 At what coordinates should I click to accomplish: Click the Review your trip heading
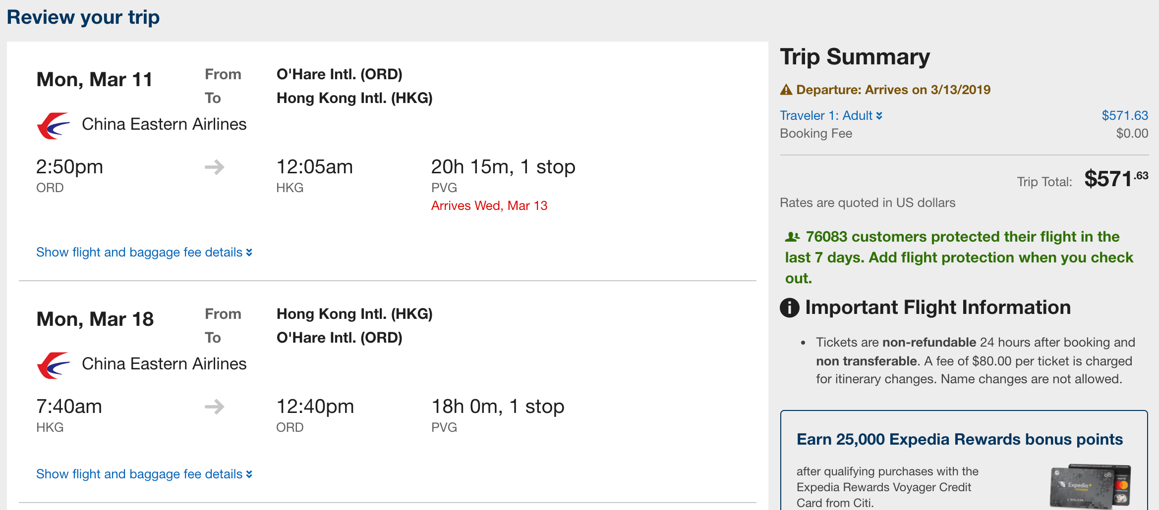(x=83, y=18)
